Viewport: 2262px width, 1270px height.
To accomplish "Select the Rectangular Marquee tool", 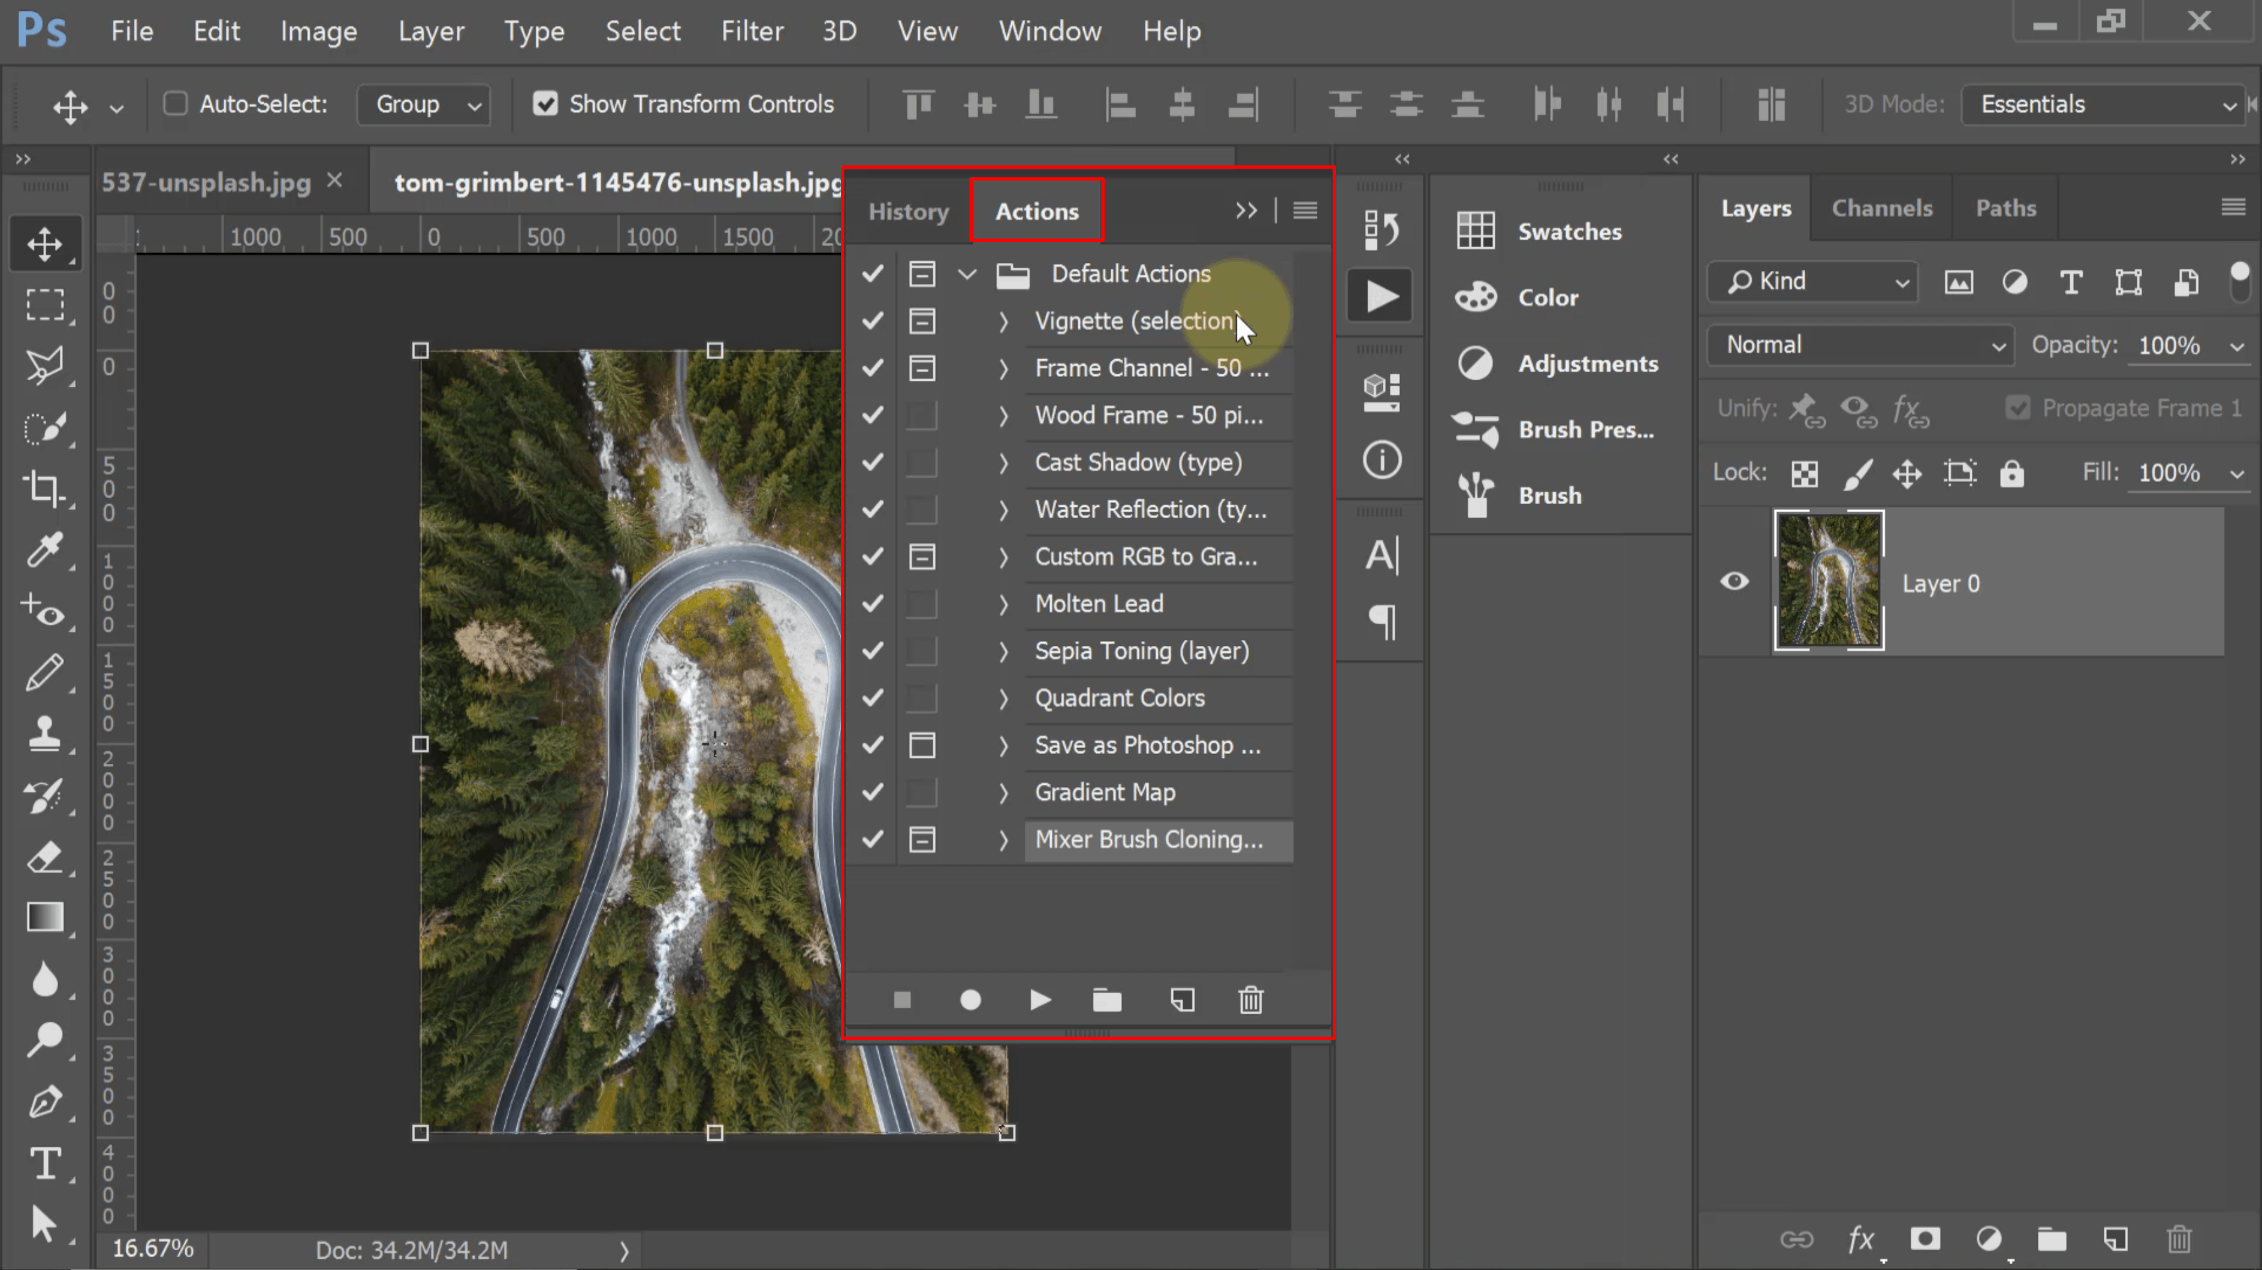I will tap(45, 304).
